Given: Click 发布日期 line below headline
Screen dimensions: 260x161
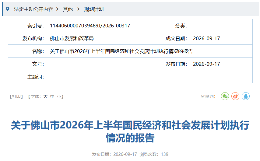Looking at the screenshot, I should 114,154.
